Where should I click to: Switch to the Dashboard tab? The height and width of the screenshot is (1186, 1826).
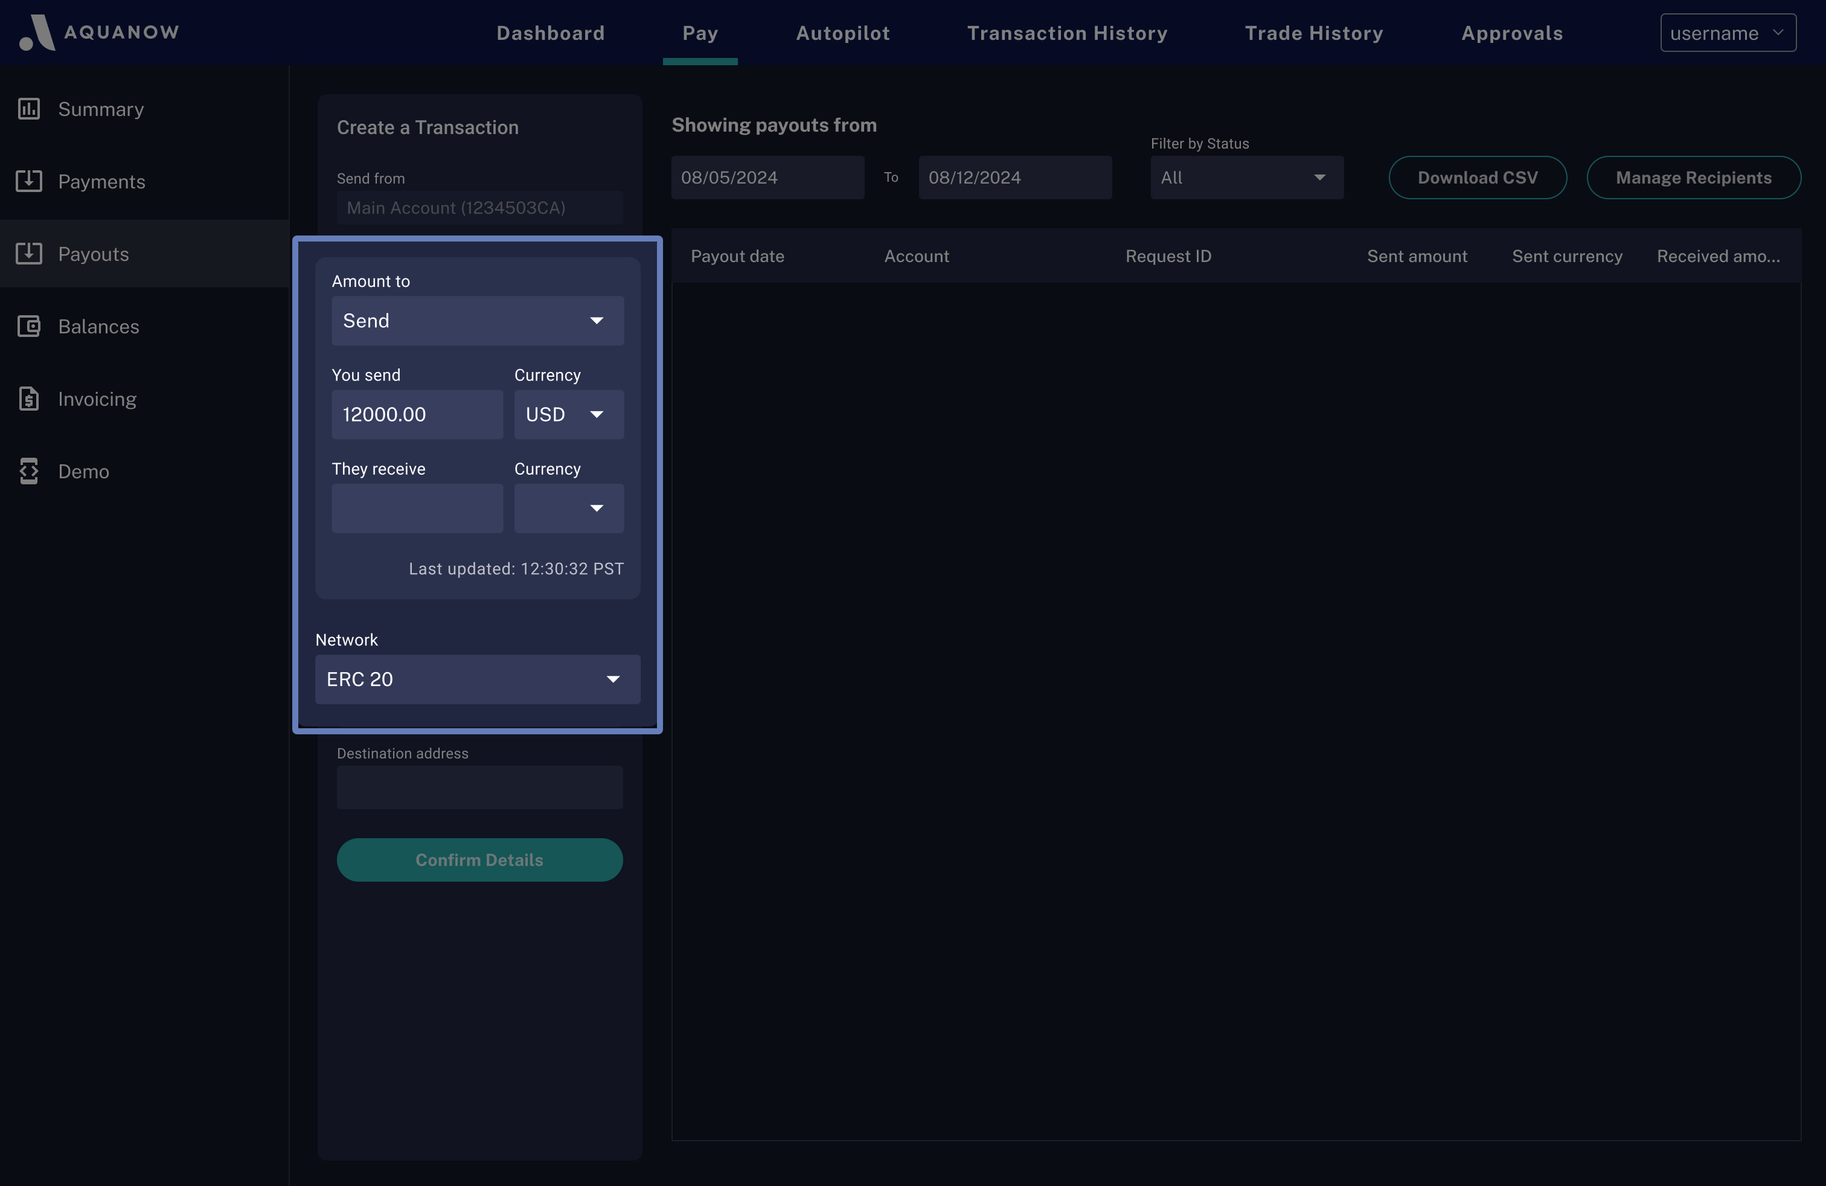coord(550,33)
